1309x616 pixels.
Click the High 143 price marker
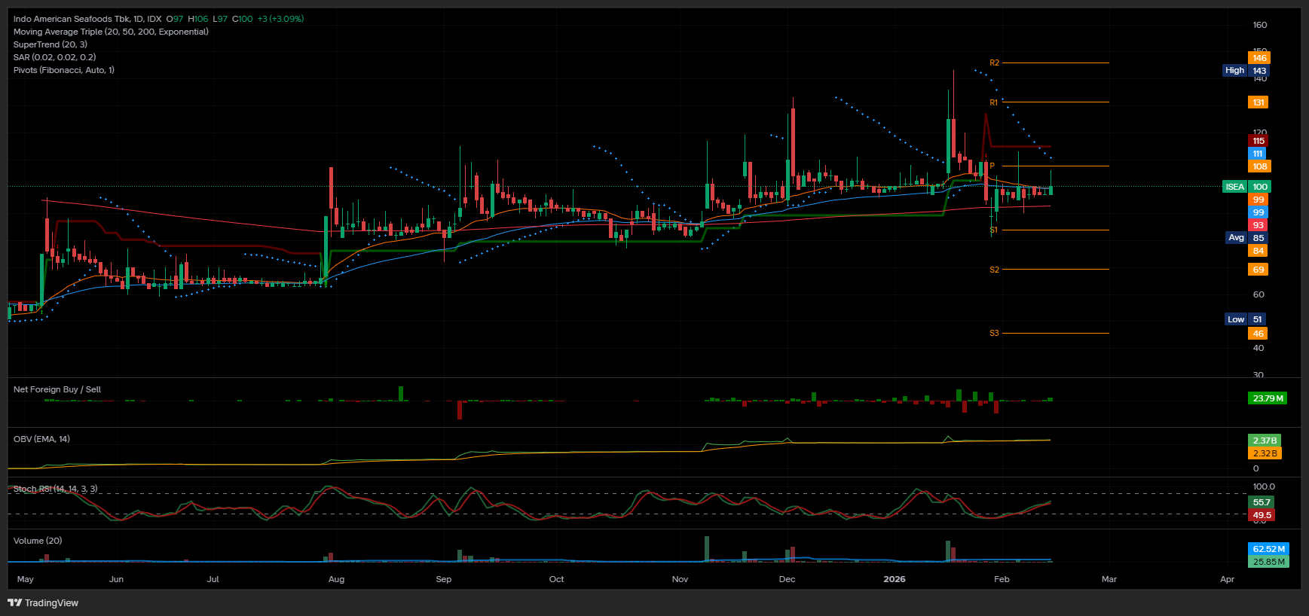coord(1246,71)
